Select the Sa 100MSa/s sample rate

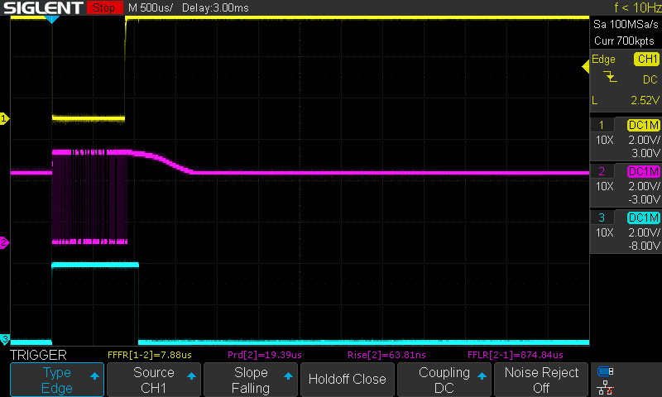626,25
